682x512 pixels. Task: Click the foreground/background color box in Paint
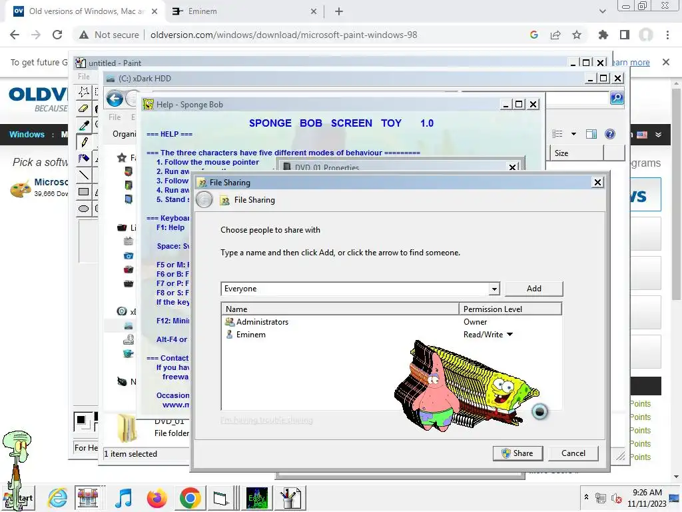click(x=82, y=421)
